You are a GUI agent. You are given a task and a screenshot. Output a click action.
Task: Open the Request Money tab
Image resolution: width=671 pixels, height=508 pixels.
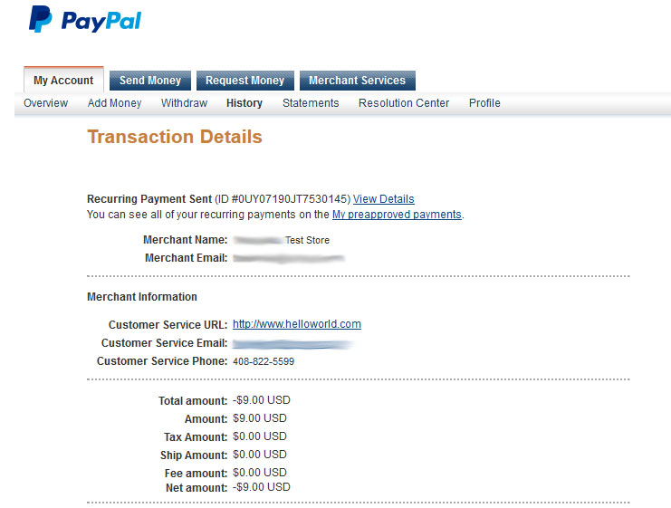(244, 81)
